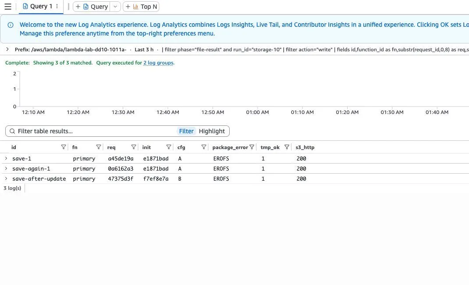Viewport: 469px width, 285px height.
Task: Expand the save-again-1 log row
Action: point(6,169)
